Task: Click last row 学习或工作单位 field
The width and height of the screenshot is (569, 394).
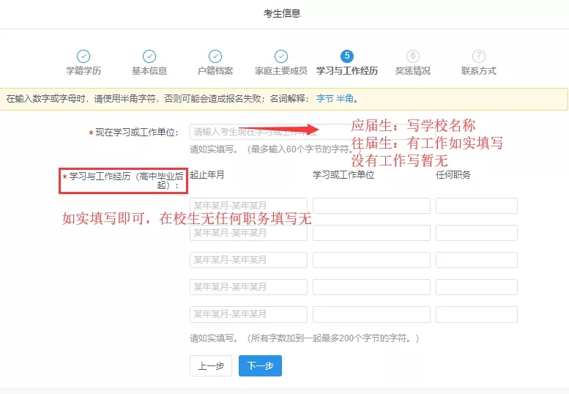Action: tap(371, 314)
